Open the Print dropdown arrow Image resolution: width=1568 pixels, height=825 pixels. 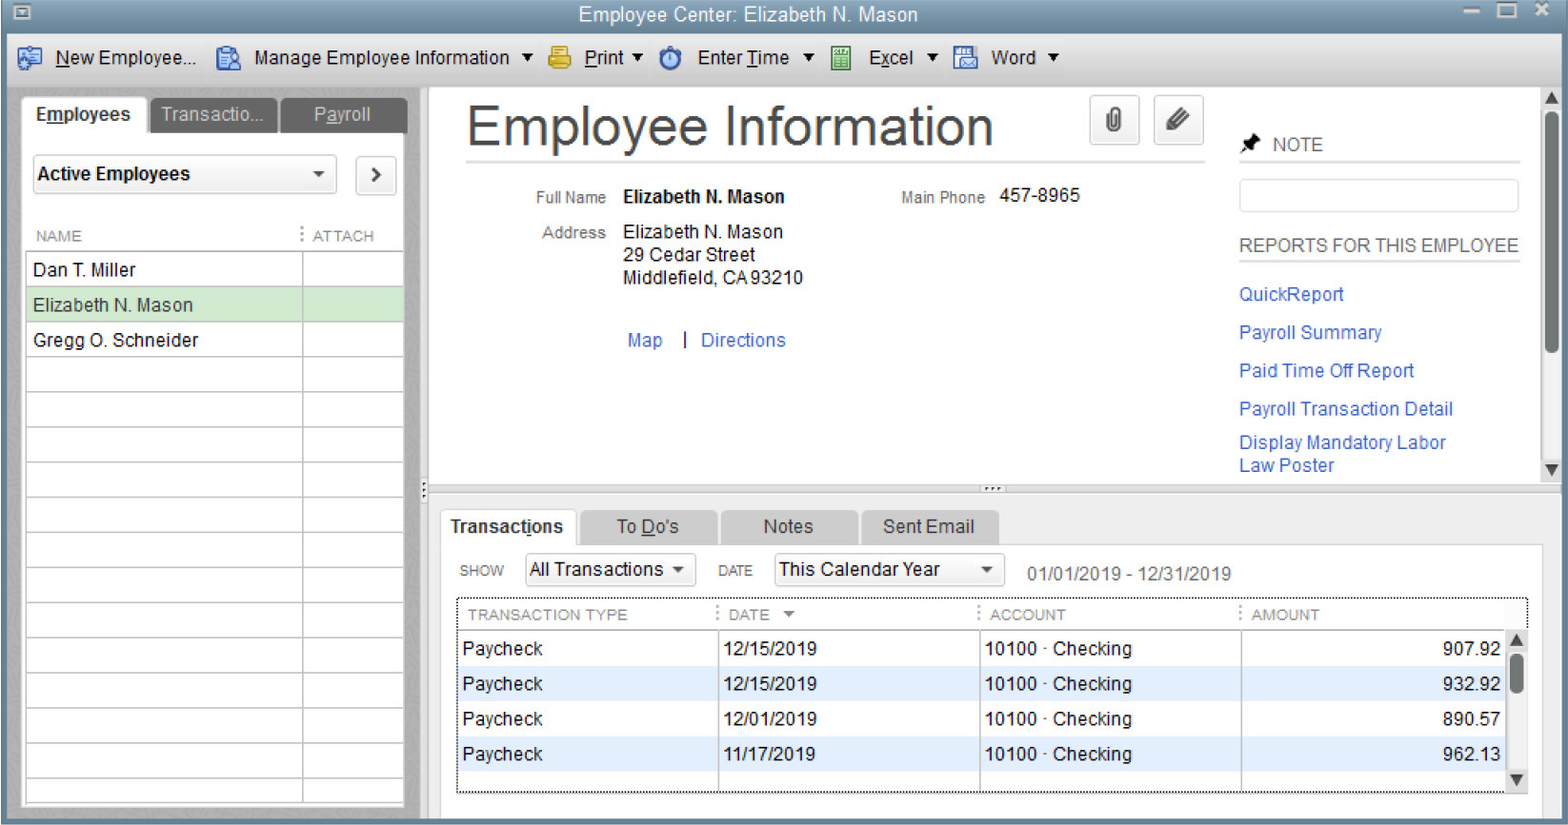(637, 58)
